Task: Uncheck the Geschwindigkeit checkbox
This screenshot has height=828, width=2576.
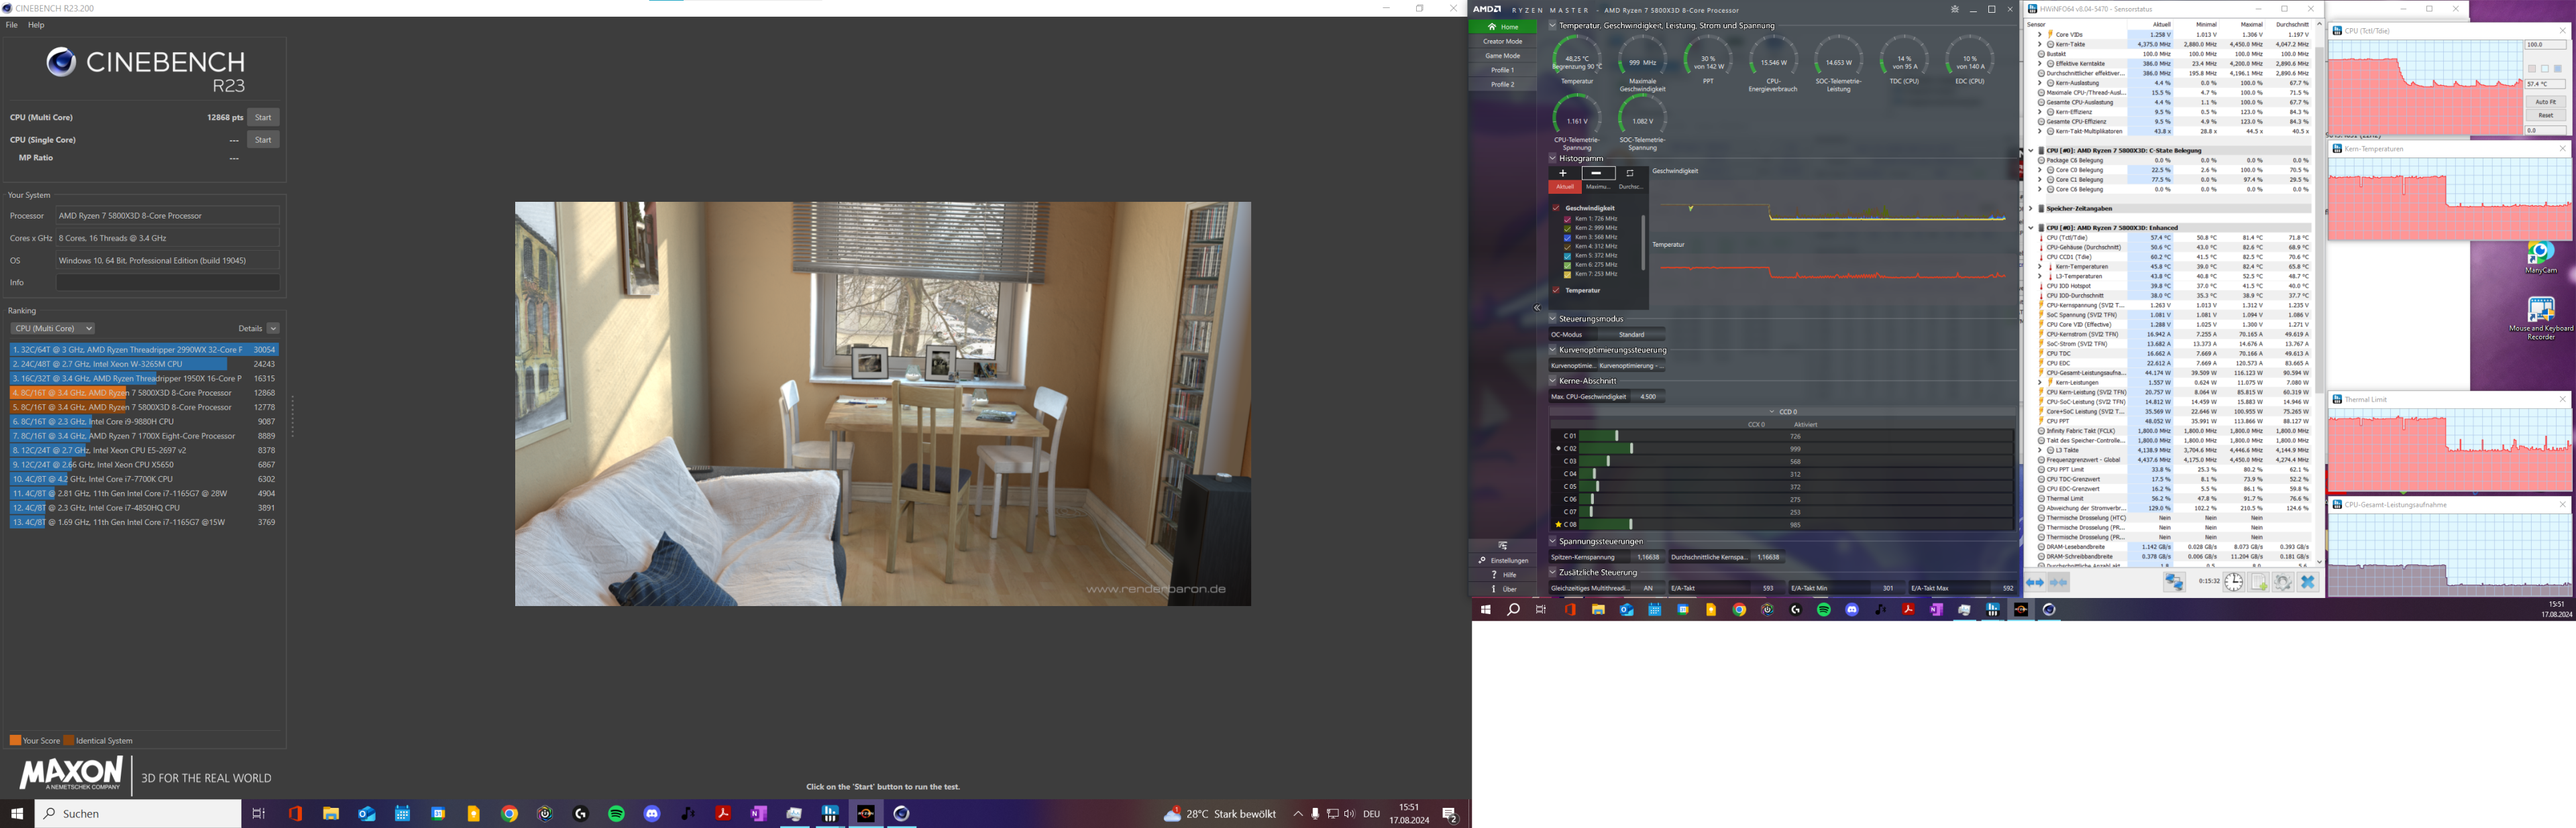Action: [1556, 209]
